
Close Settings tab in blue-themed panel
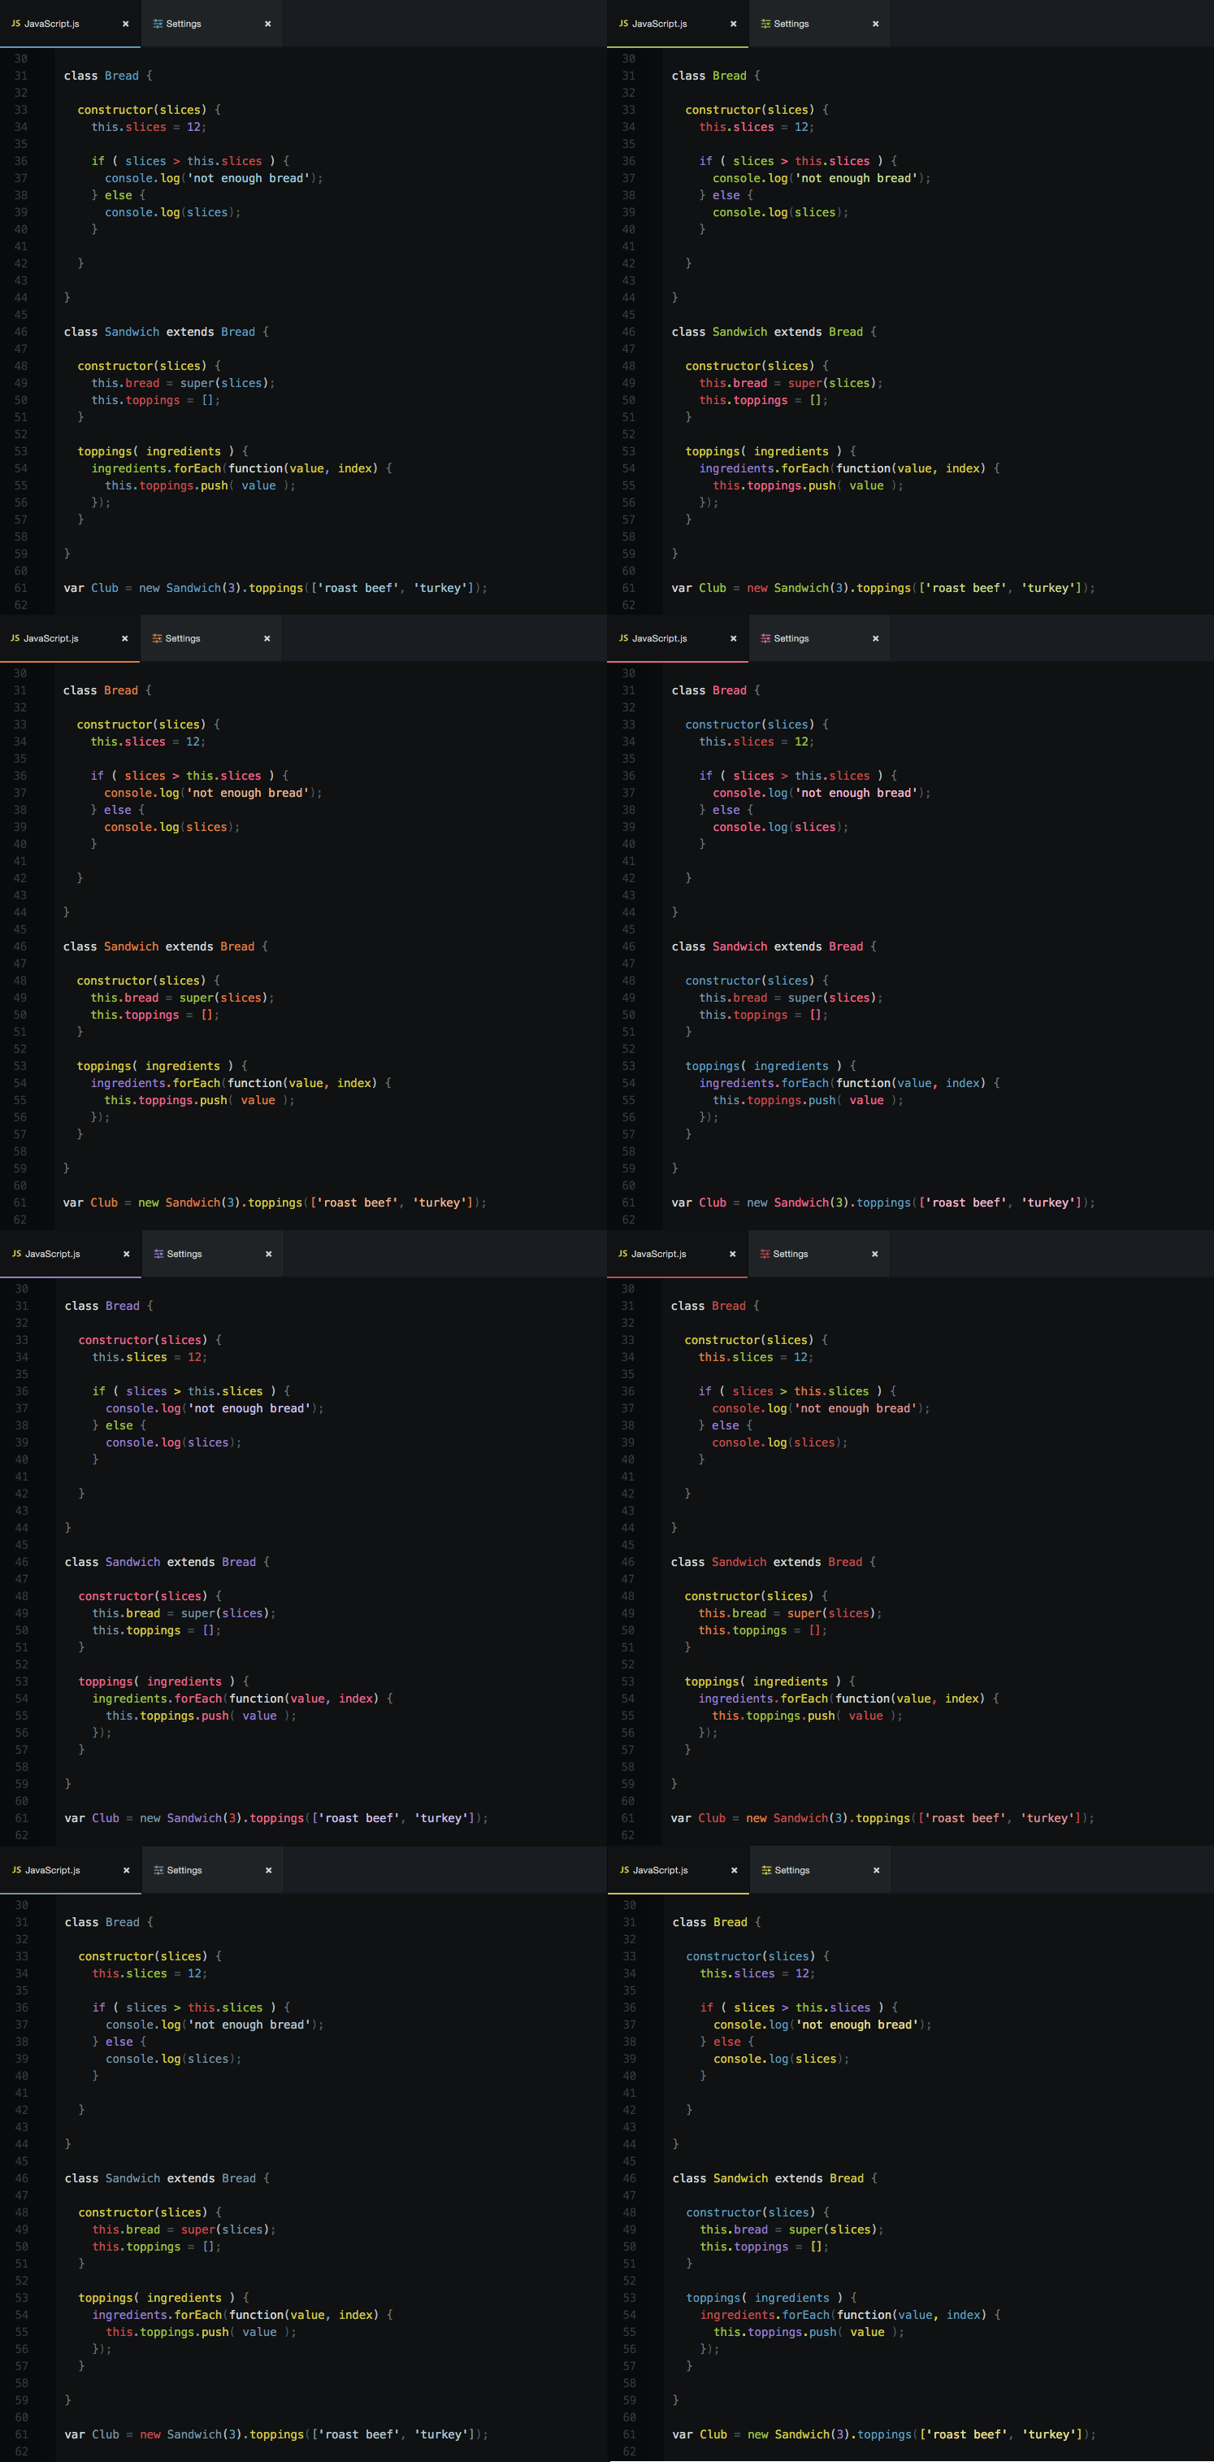pos(267,24)
